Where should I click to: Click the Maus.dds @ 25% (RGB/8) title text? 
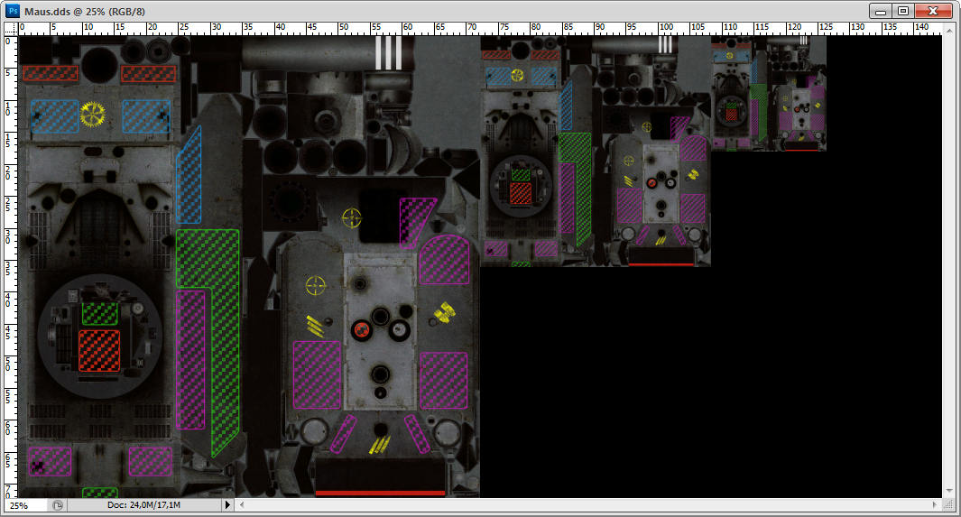85,12
